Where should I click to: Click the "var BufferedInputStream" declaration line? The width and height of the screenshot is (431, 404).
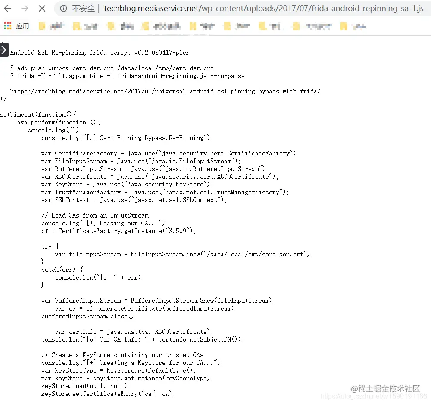tap(154, 169)
